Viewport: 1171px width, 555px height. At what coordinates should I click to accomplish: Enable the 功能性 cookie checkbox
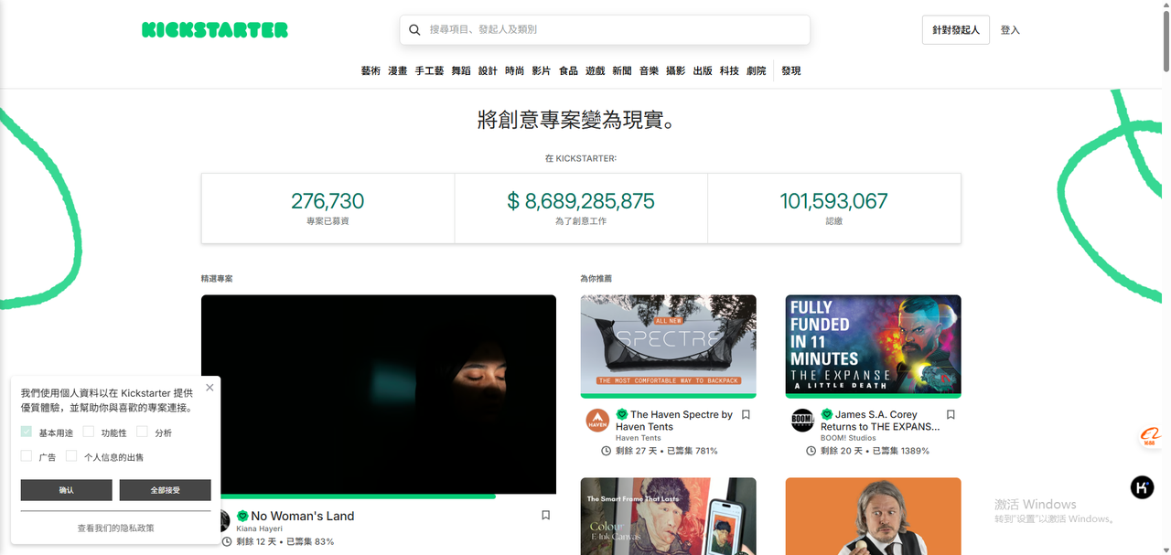click(89, 432)
